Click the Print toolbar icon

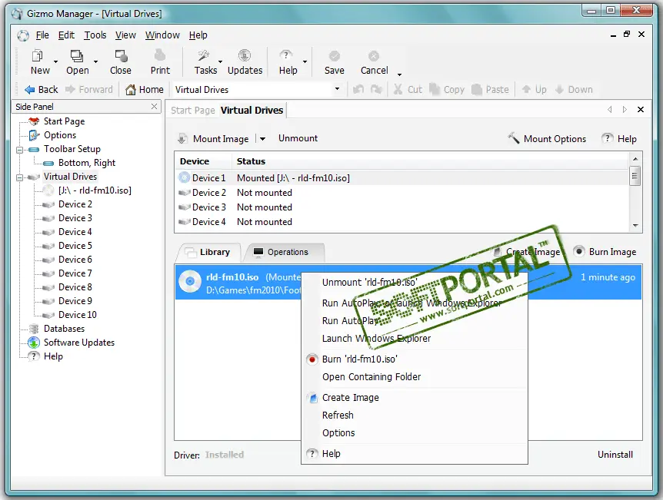(160, 56)
